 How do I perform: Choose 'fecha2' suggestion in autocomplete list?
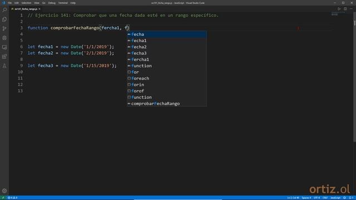167,47
